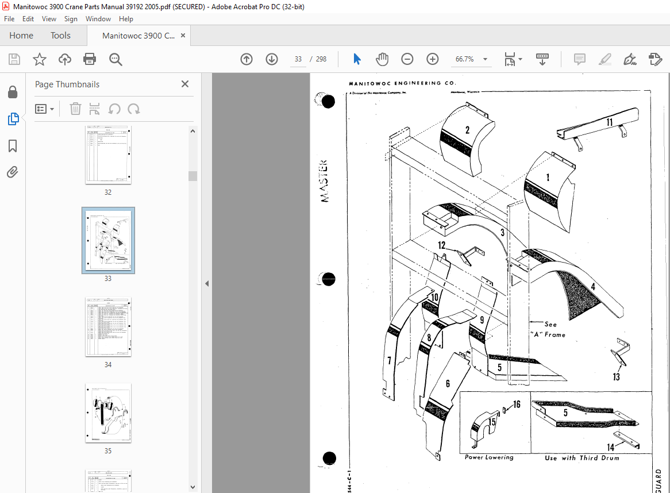Print the document with the printer icon
This screenshot has width=670, height=493.
90,59
